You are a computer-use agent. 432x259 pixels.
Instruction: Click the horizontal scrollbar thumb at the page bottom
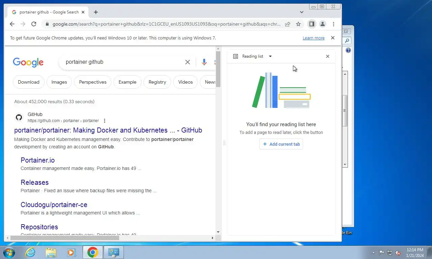pyautogui.click(x=64, y=238)
